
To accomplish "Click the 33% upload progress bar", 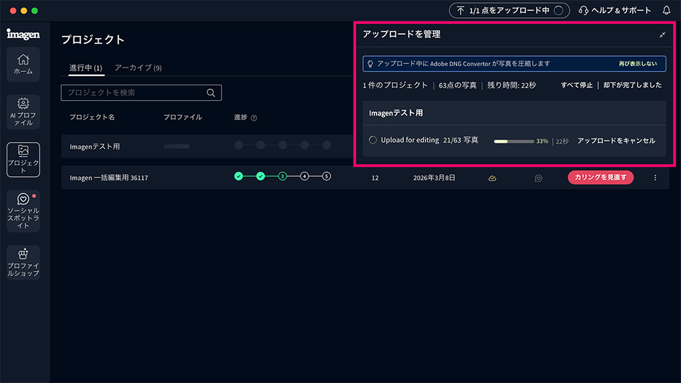I will [x=513, y=141].
